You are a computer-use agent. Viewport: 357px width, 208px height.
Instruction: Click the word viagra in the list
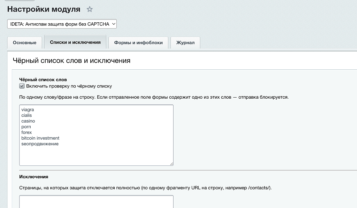(x=28, y=110)
